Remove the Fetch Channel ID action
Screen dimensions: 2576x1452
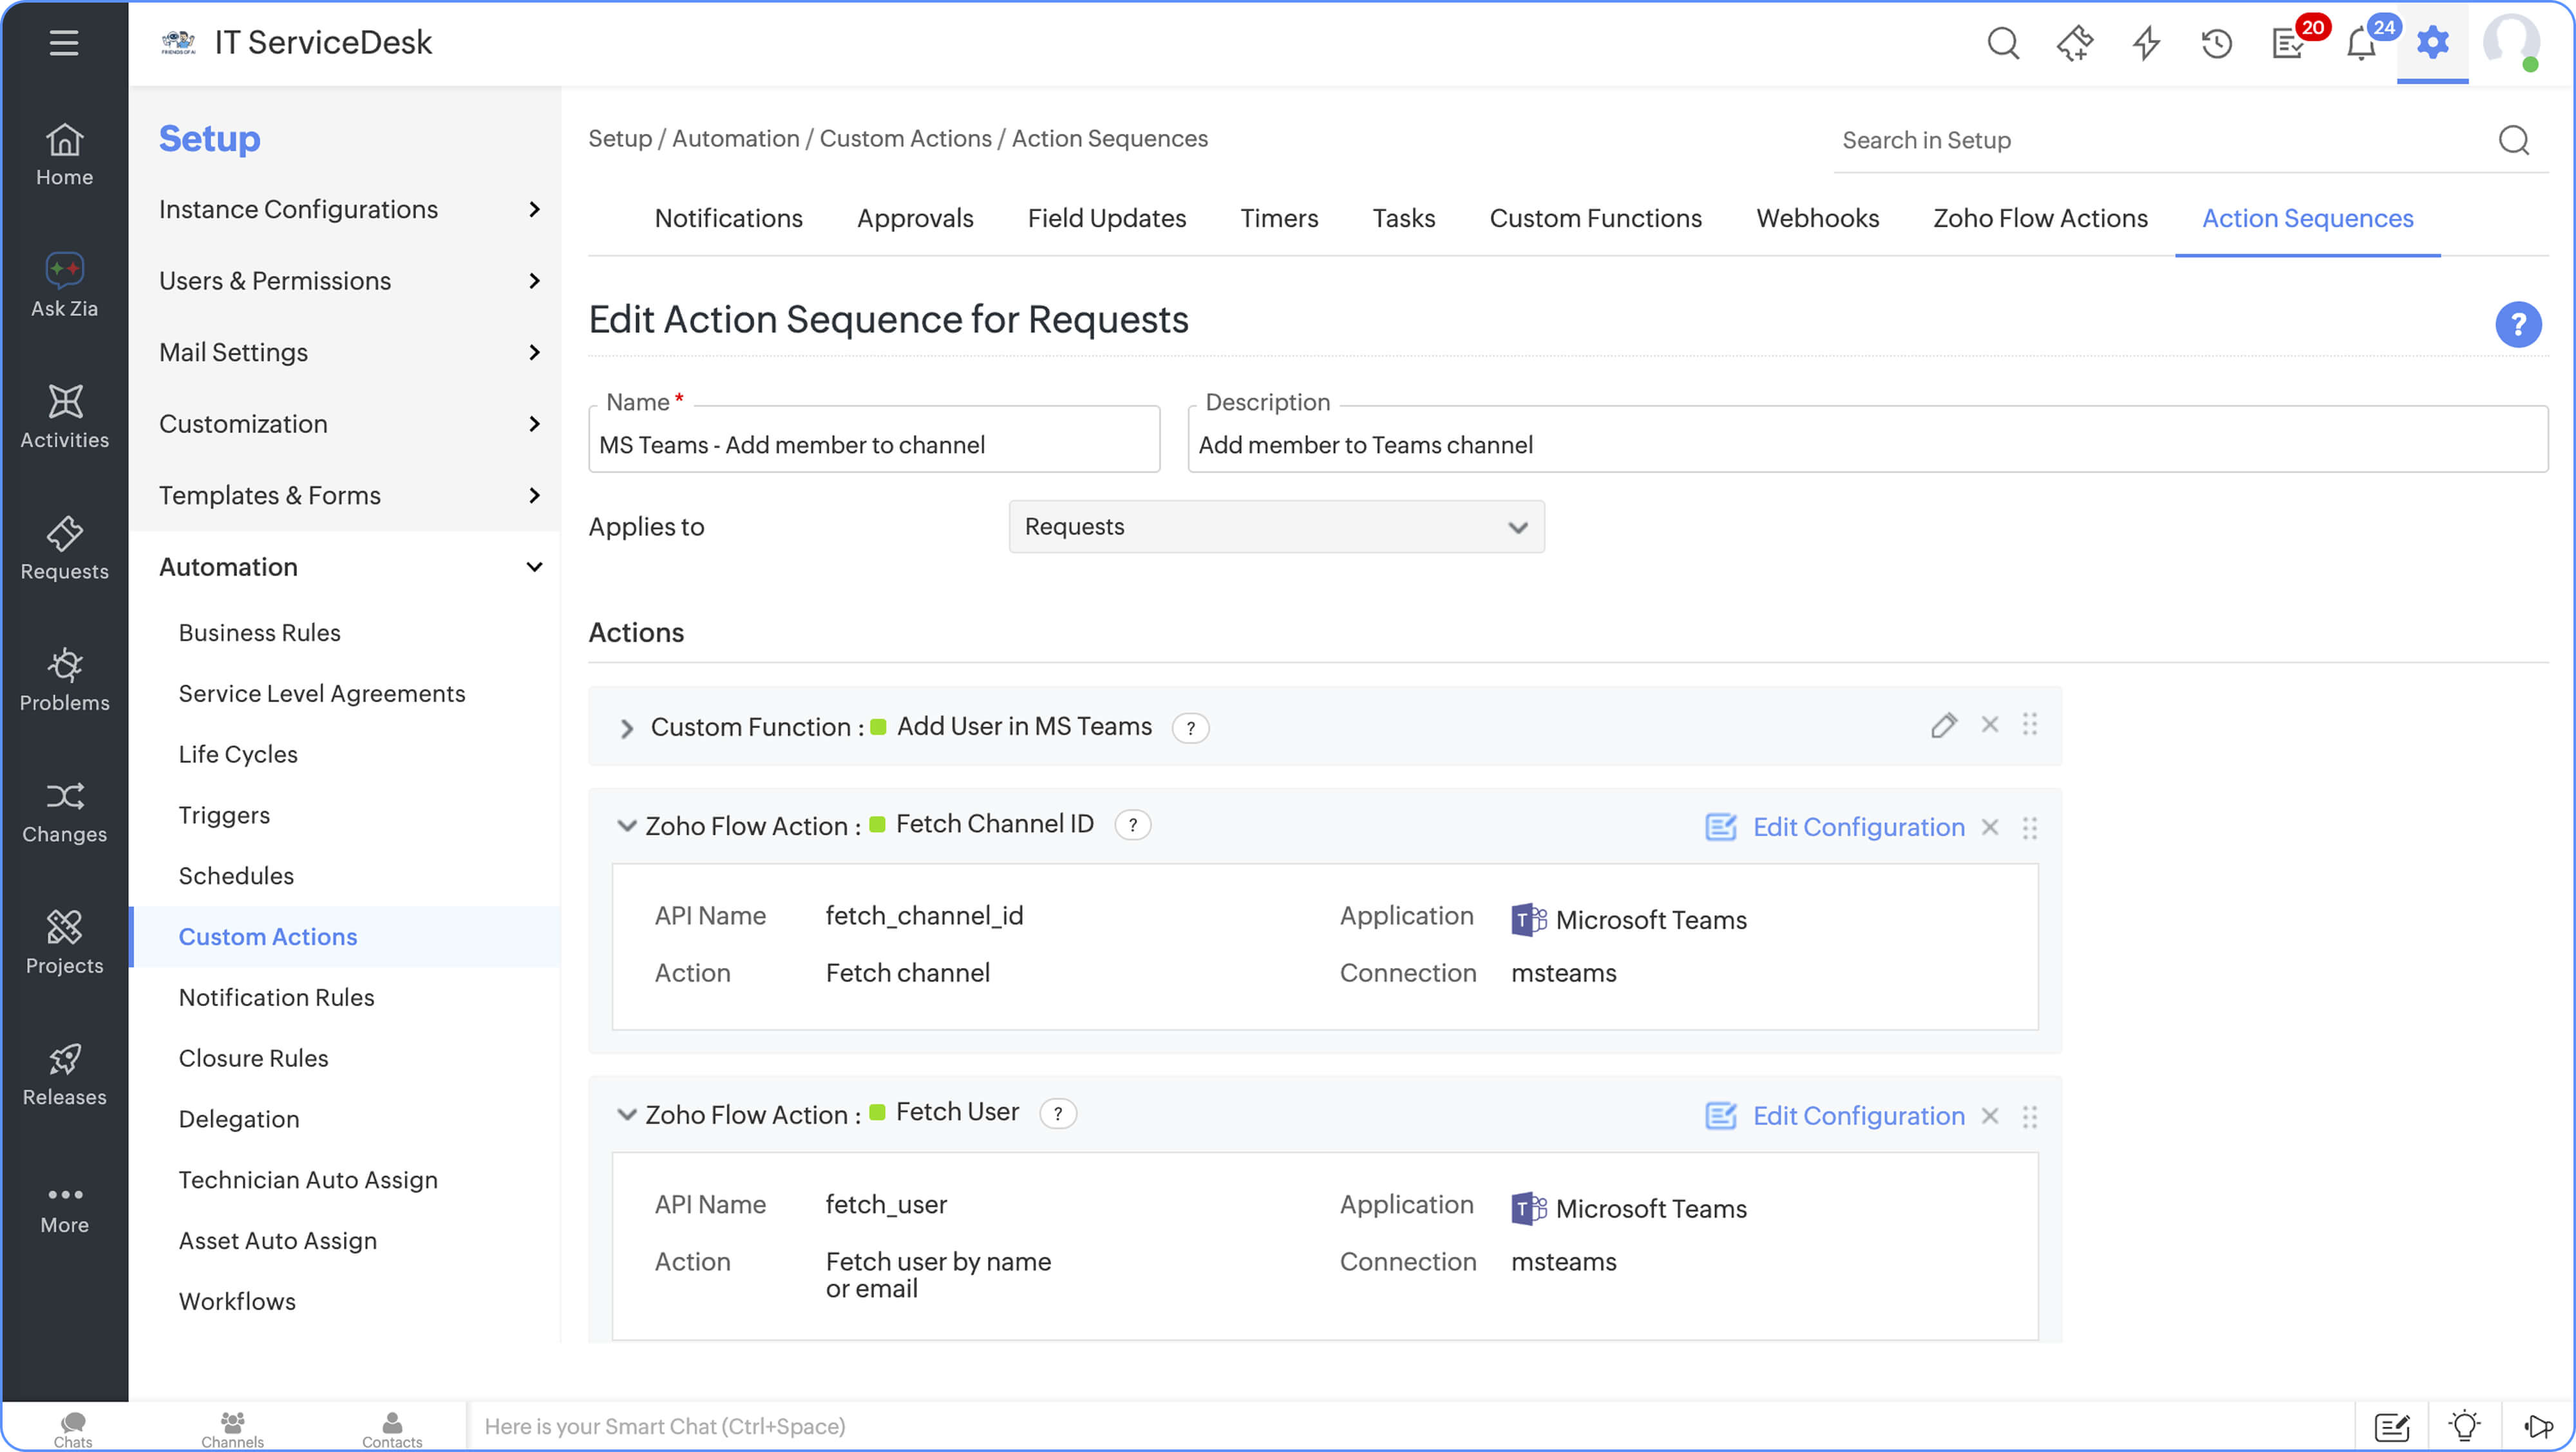tap(1990, 828)
